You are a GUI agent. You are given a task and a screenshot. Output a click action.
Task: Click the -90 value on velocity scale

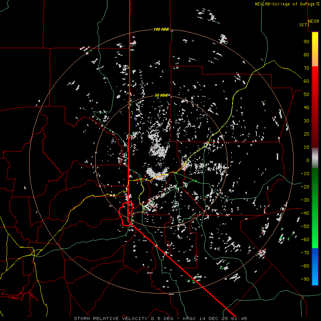pos(305,279)
